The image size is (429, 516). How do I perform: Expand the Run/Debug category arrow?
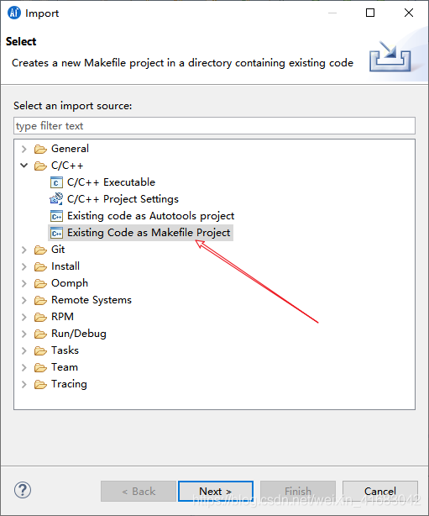24,334
